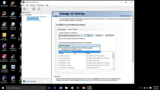The height and width of the screenshot is (90, 160).
Task: Click the Search Windows box
Action: click(x=26, y=88)
